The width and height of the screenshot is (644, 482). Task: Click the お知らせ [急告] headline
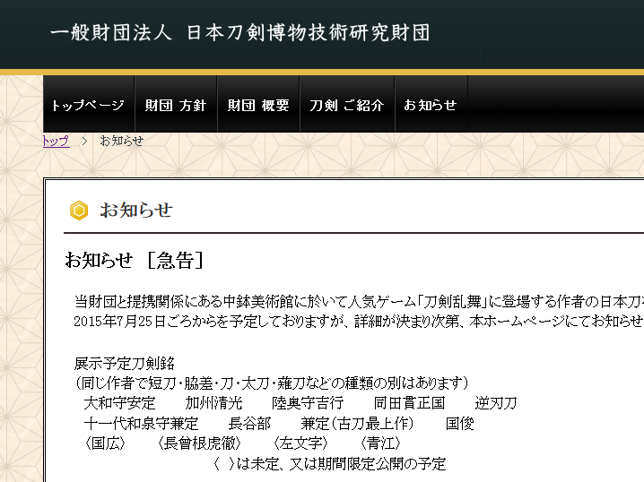coord(135,260)
